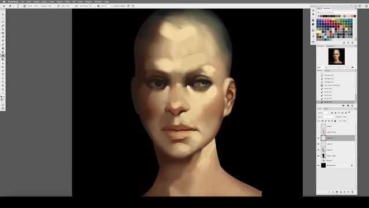The width and height of the screenshot is (369, 208).
Task: Open layer blend mode dropdown
Action: [326, 117]
